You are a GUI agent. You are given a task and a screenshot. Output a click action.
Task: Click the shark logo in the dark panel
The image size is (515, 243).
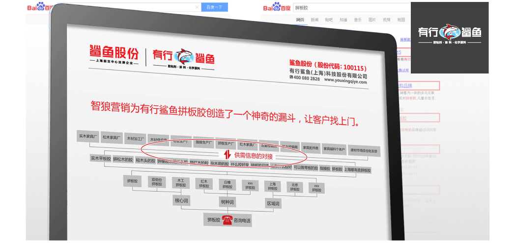click(x=450, y=32)
